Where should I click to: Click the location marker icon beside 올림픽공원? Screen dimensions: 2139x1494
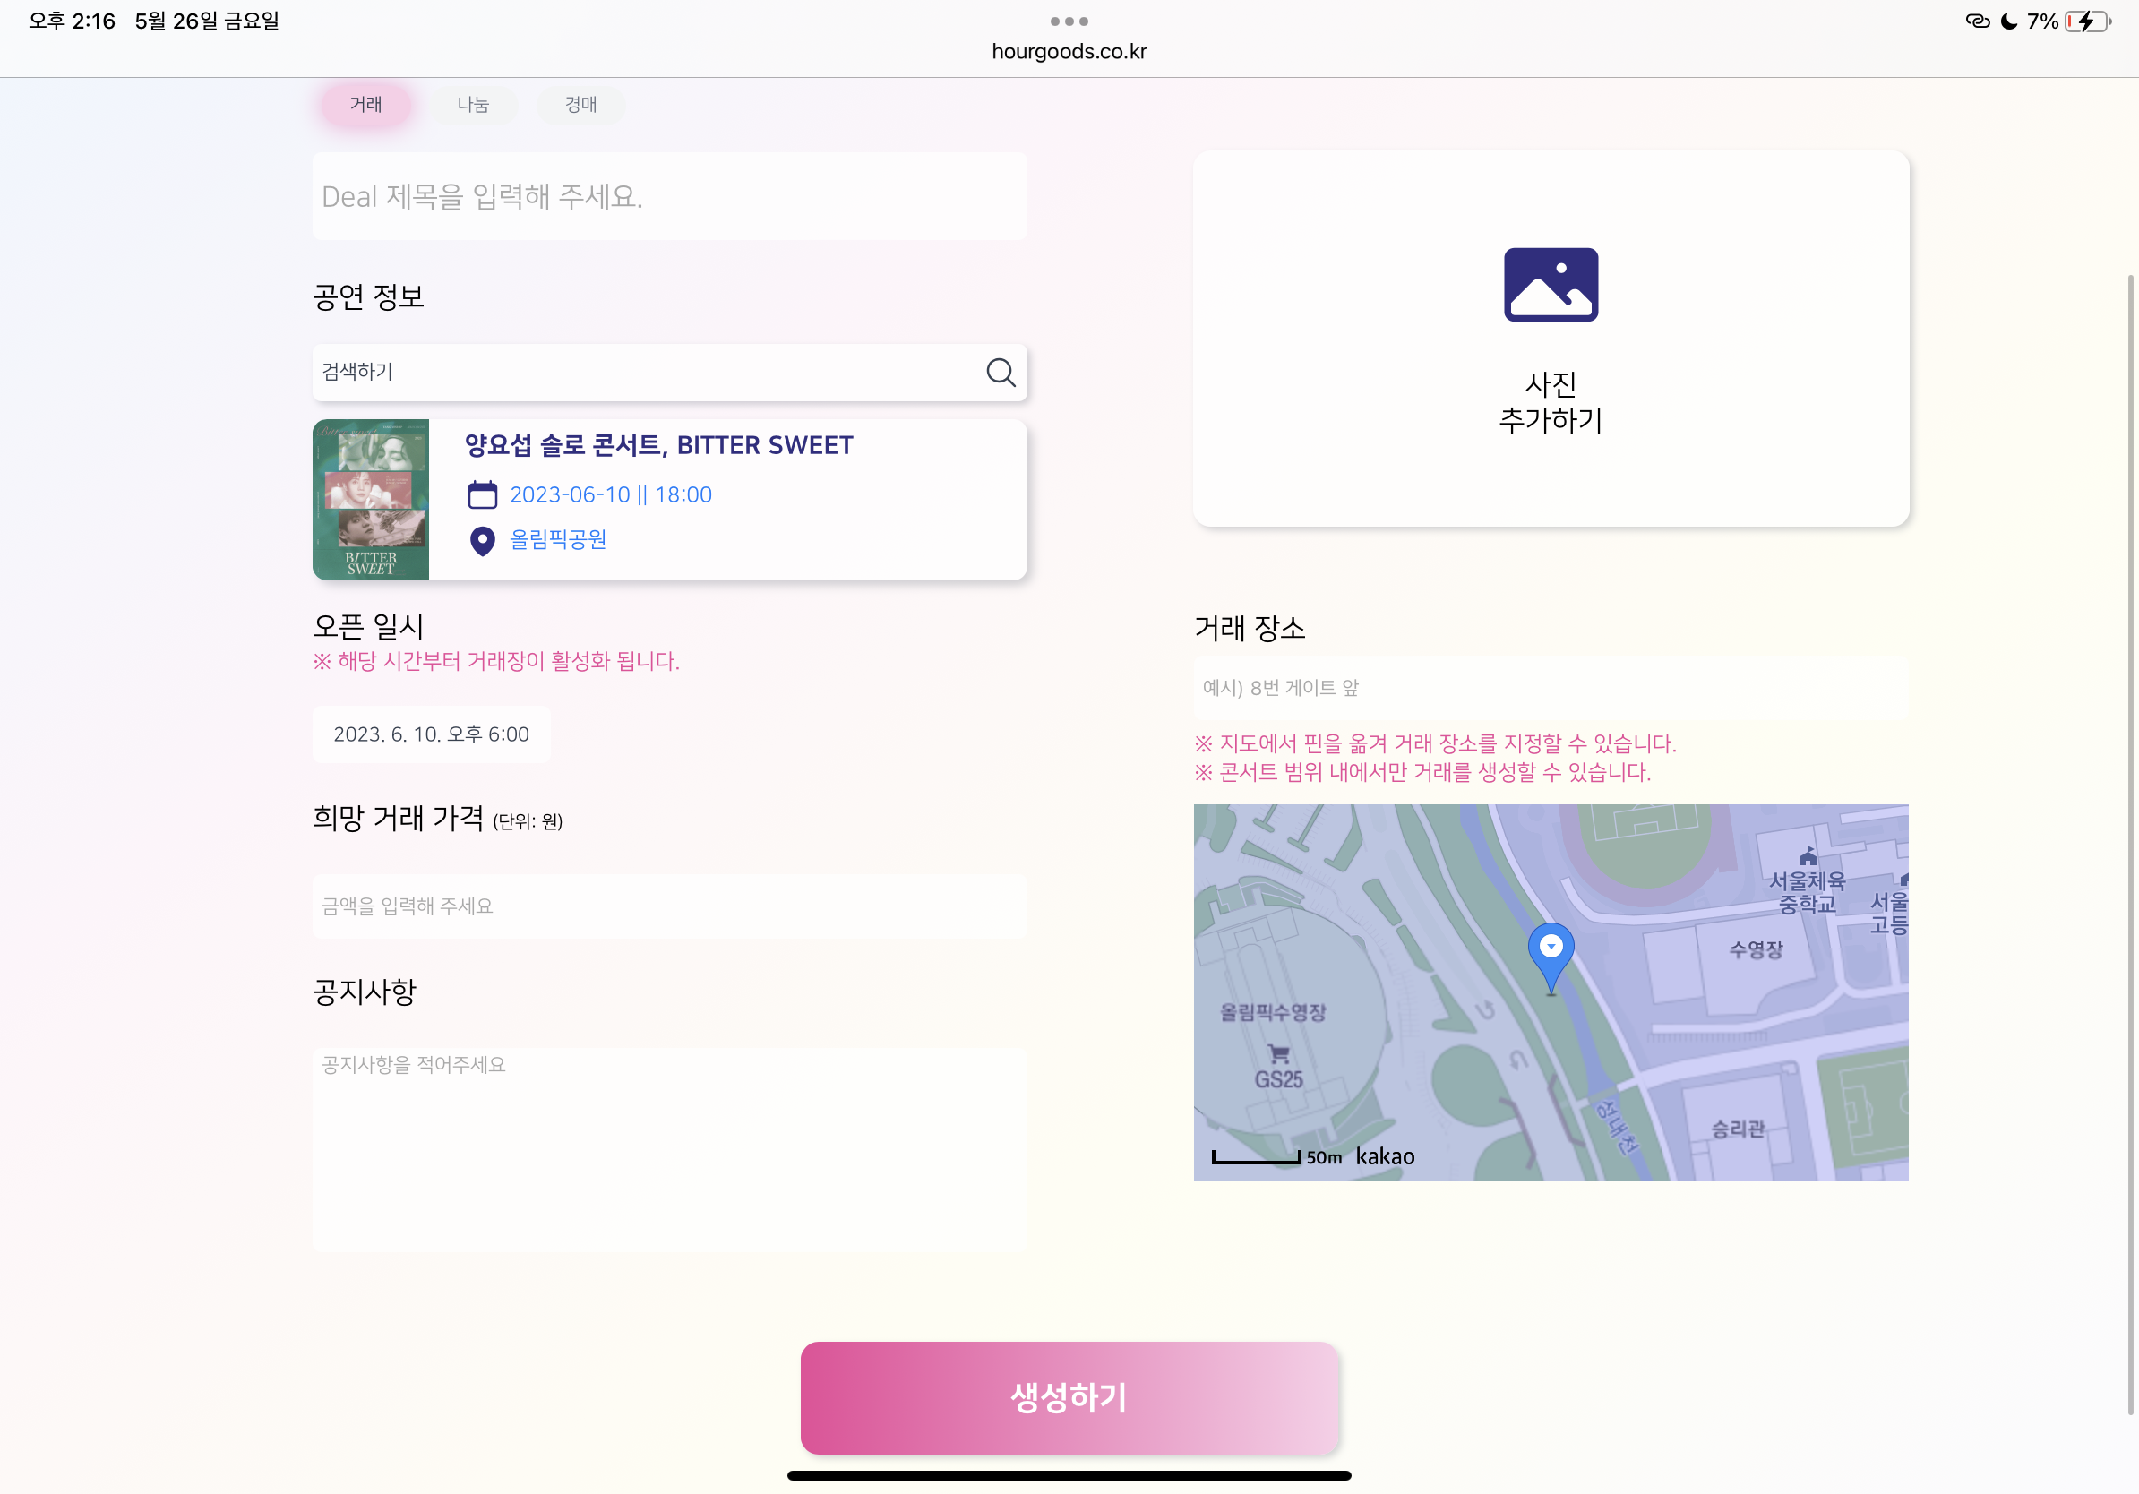click(482, 540)
